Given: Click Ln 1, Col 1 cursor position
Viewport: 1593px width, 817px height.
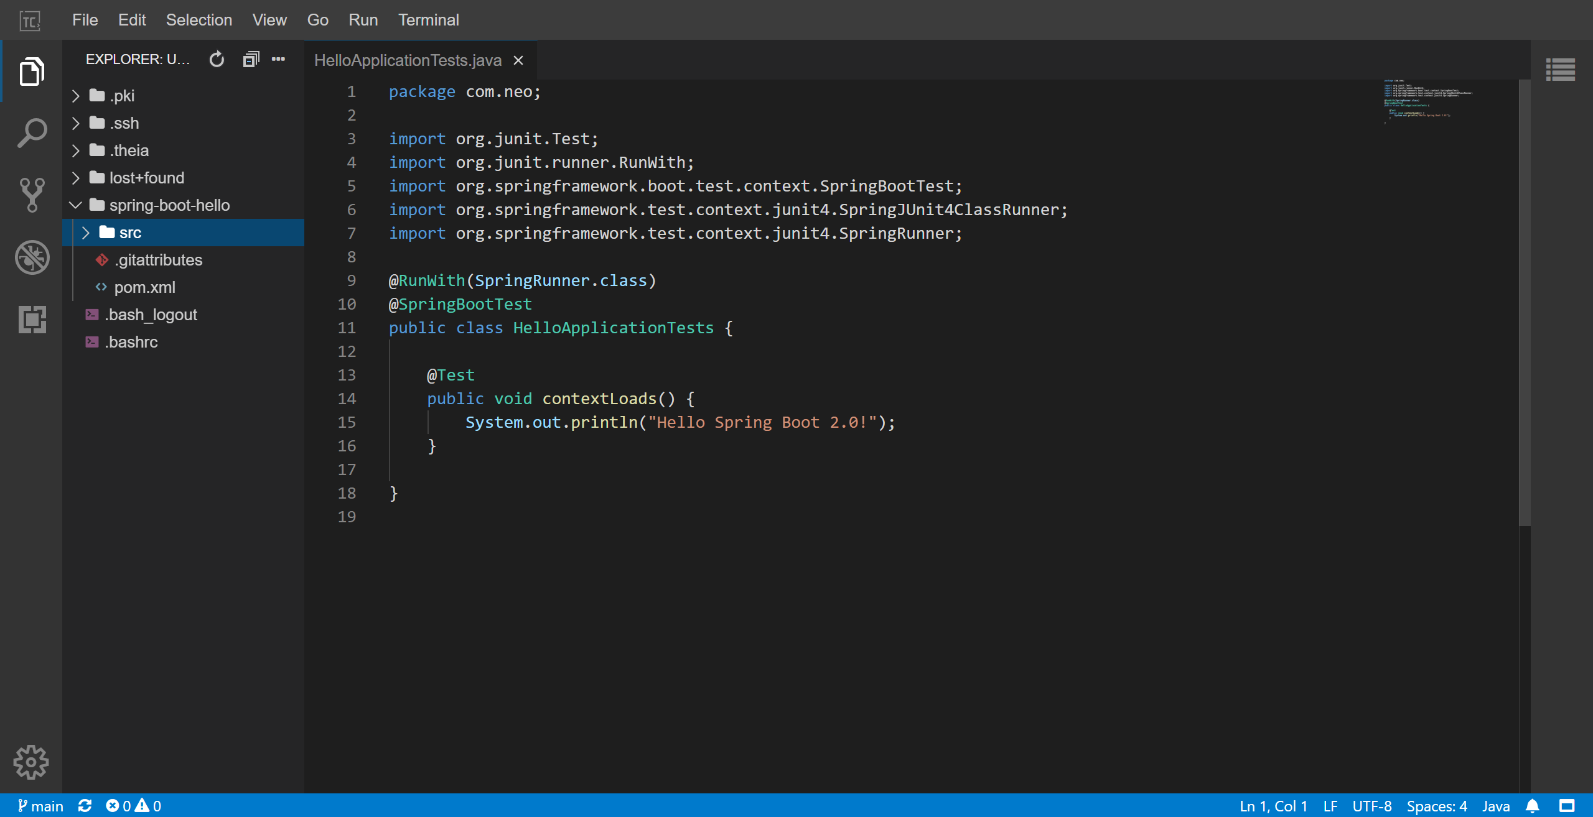Looking at the screenshot, I should 1273,806.
